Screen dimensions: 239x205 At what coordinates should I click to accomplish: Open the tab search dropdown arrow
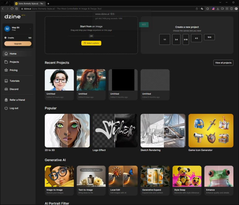click(x=220, y=2)
